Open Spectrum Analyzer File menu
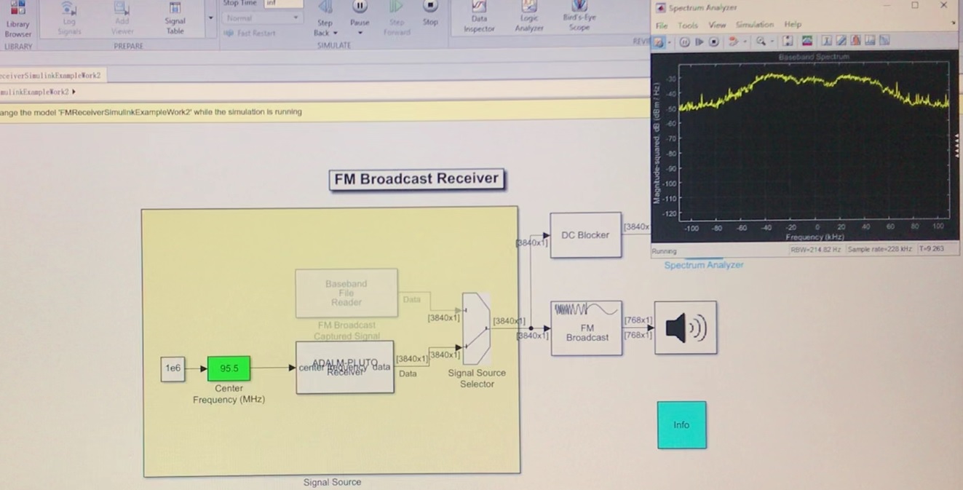The width and height of the screenshot is (963, 490). tap(661, 25)
